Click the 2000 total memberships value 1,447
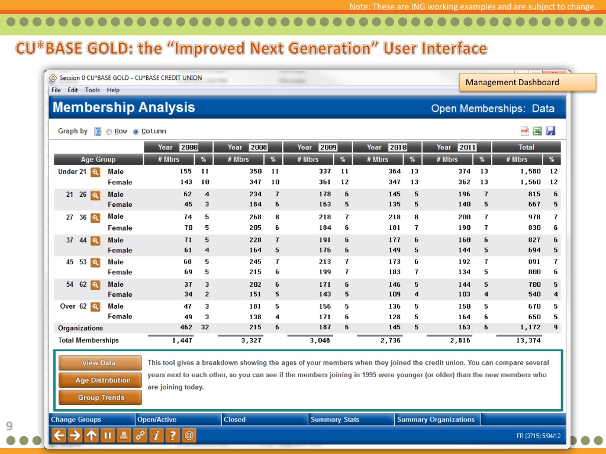 [x=182, y=340]
